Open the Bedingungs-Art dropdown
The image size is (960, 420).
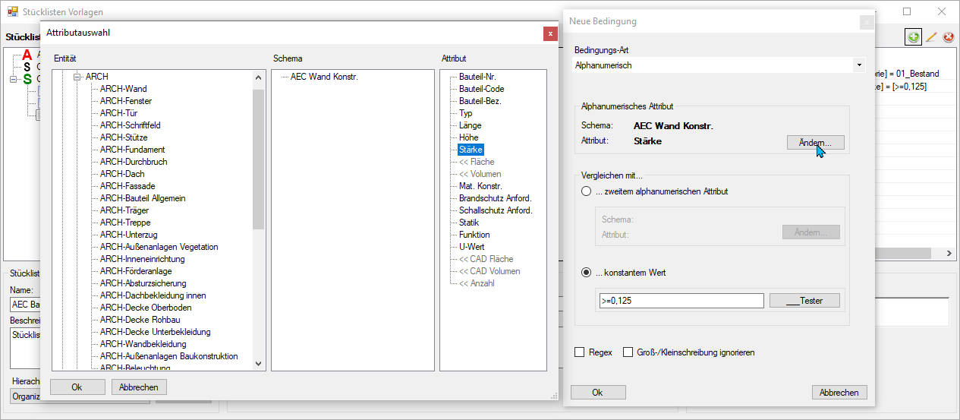pyautogui.click(x=859, y=65)
